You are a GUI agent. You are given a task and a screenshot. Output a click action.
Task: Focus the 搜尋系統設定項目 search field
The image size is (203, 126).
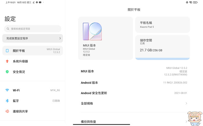[32, 29]
